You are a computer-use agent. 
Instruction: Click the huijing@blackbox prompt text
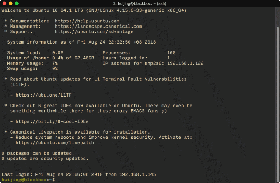24,180
